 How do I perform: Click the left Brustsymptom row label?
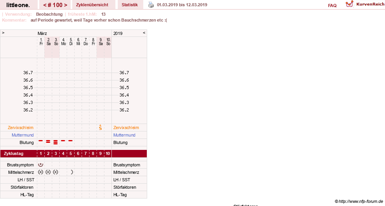point(20,165)
